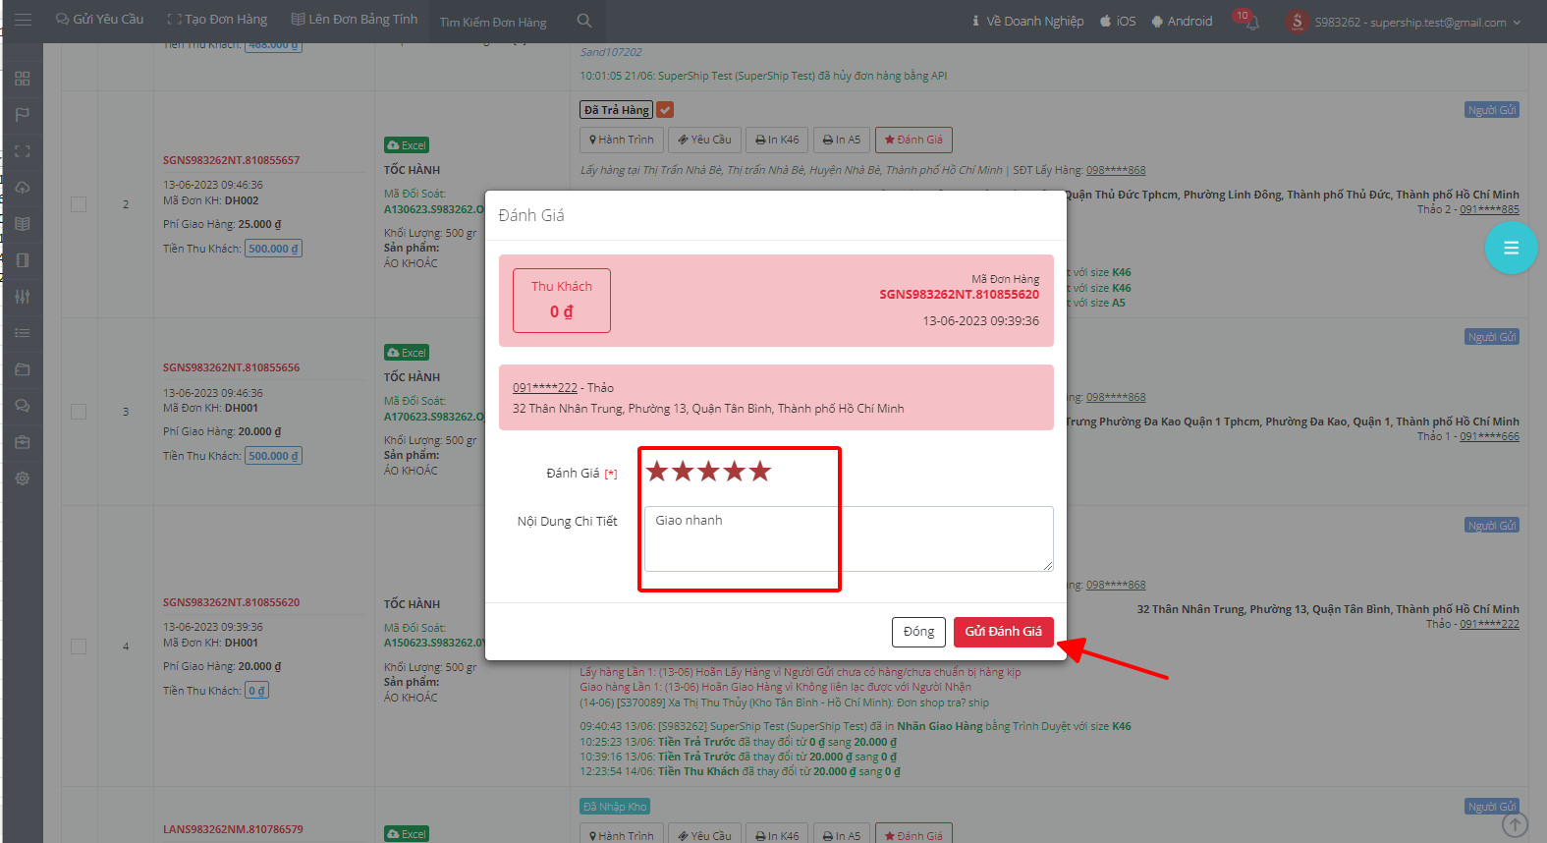Click the Đã Trả Hàng status badge
Screen dimensions: 1547x843
click(x=616, y=110)
